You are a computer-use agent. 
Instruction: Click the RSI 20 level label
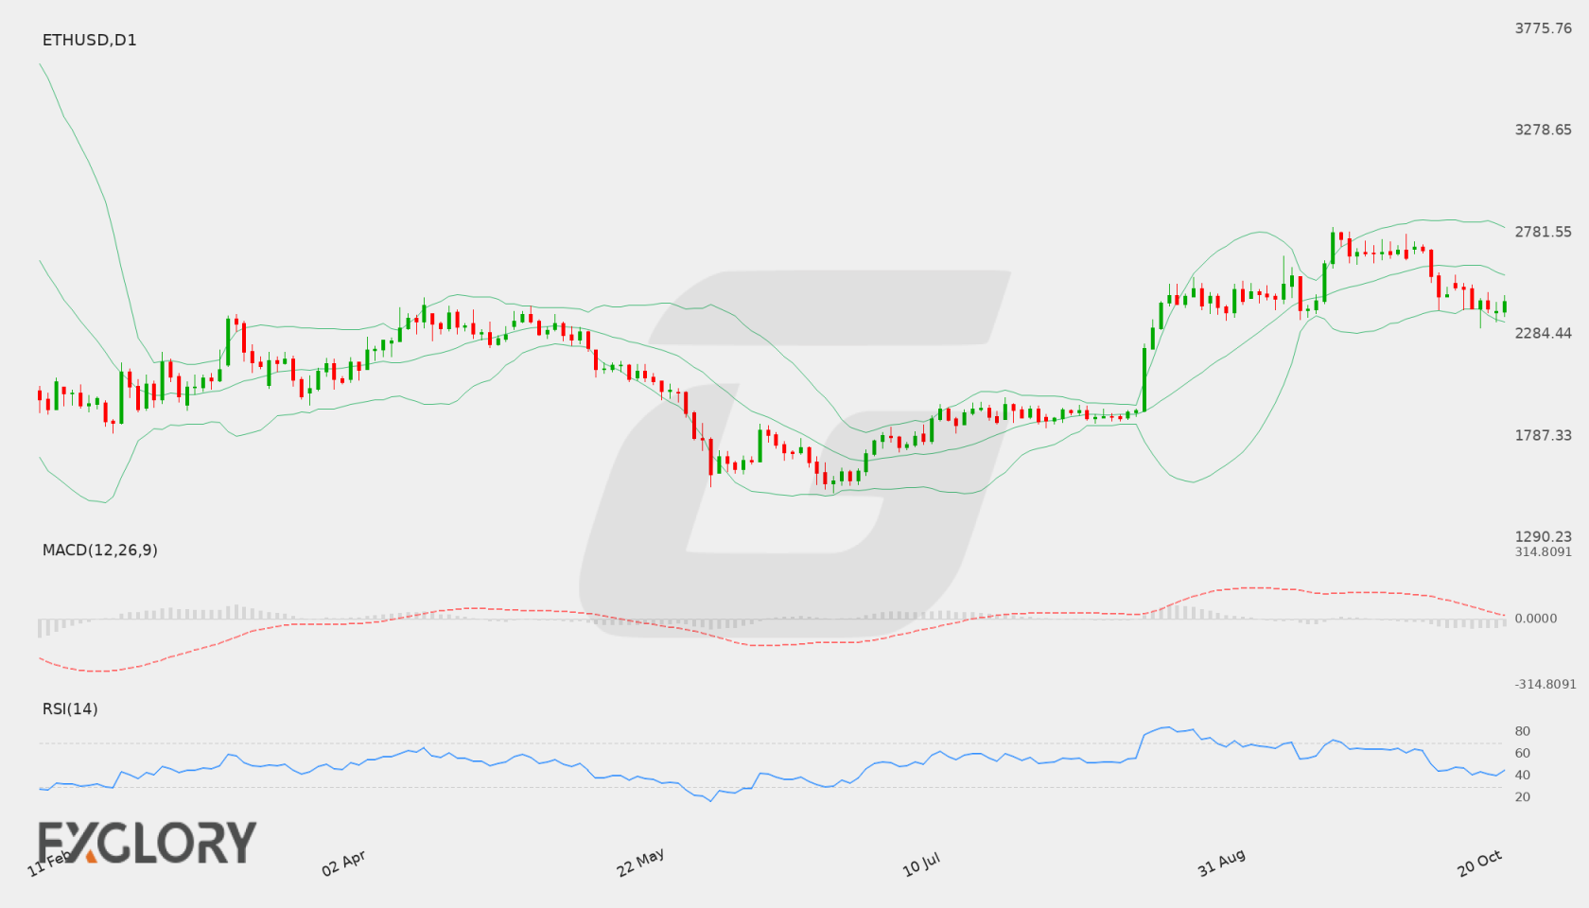pos(1523,796)
